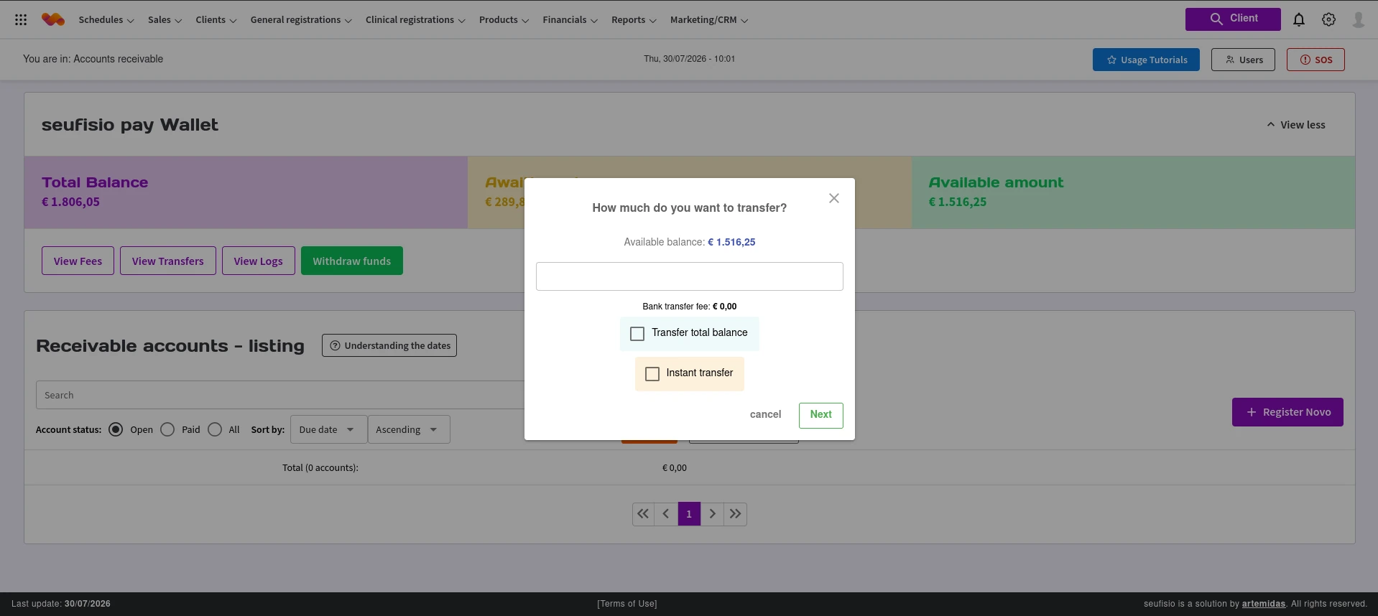Screen dimensions: 1378x616
Task: Open Terms of Use link
Action: point(627,604)
